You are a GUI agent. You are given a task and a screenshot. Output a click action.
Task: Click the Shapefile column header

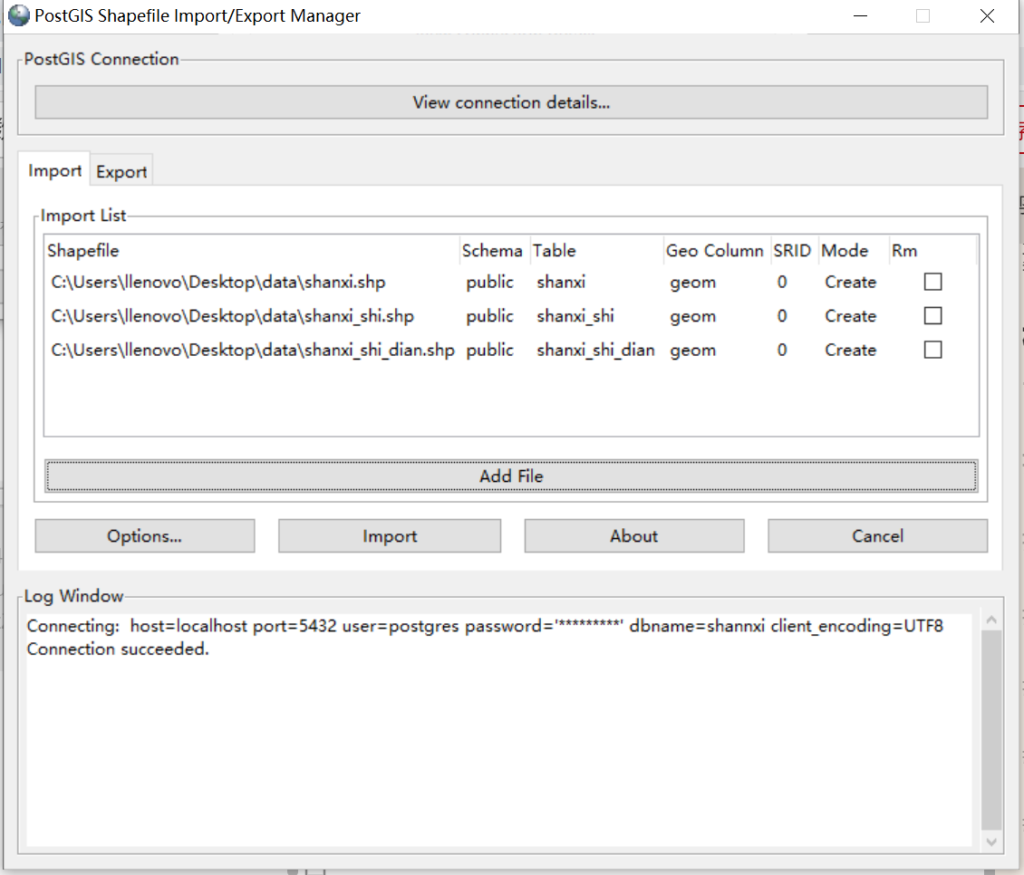coord(252,251)
